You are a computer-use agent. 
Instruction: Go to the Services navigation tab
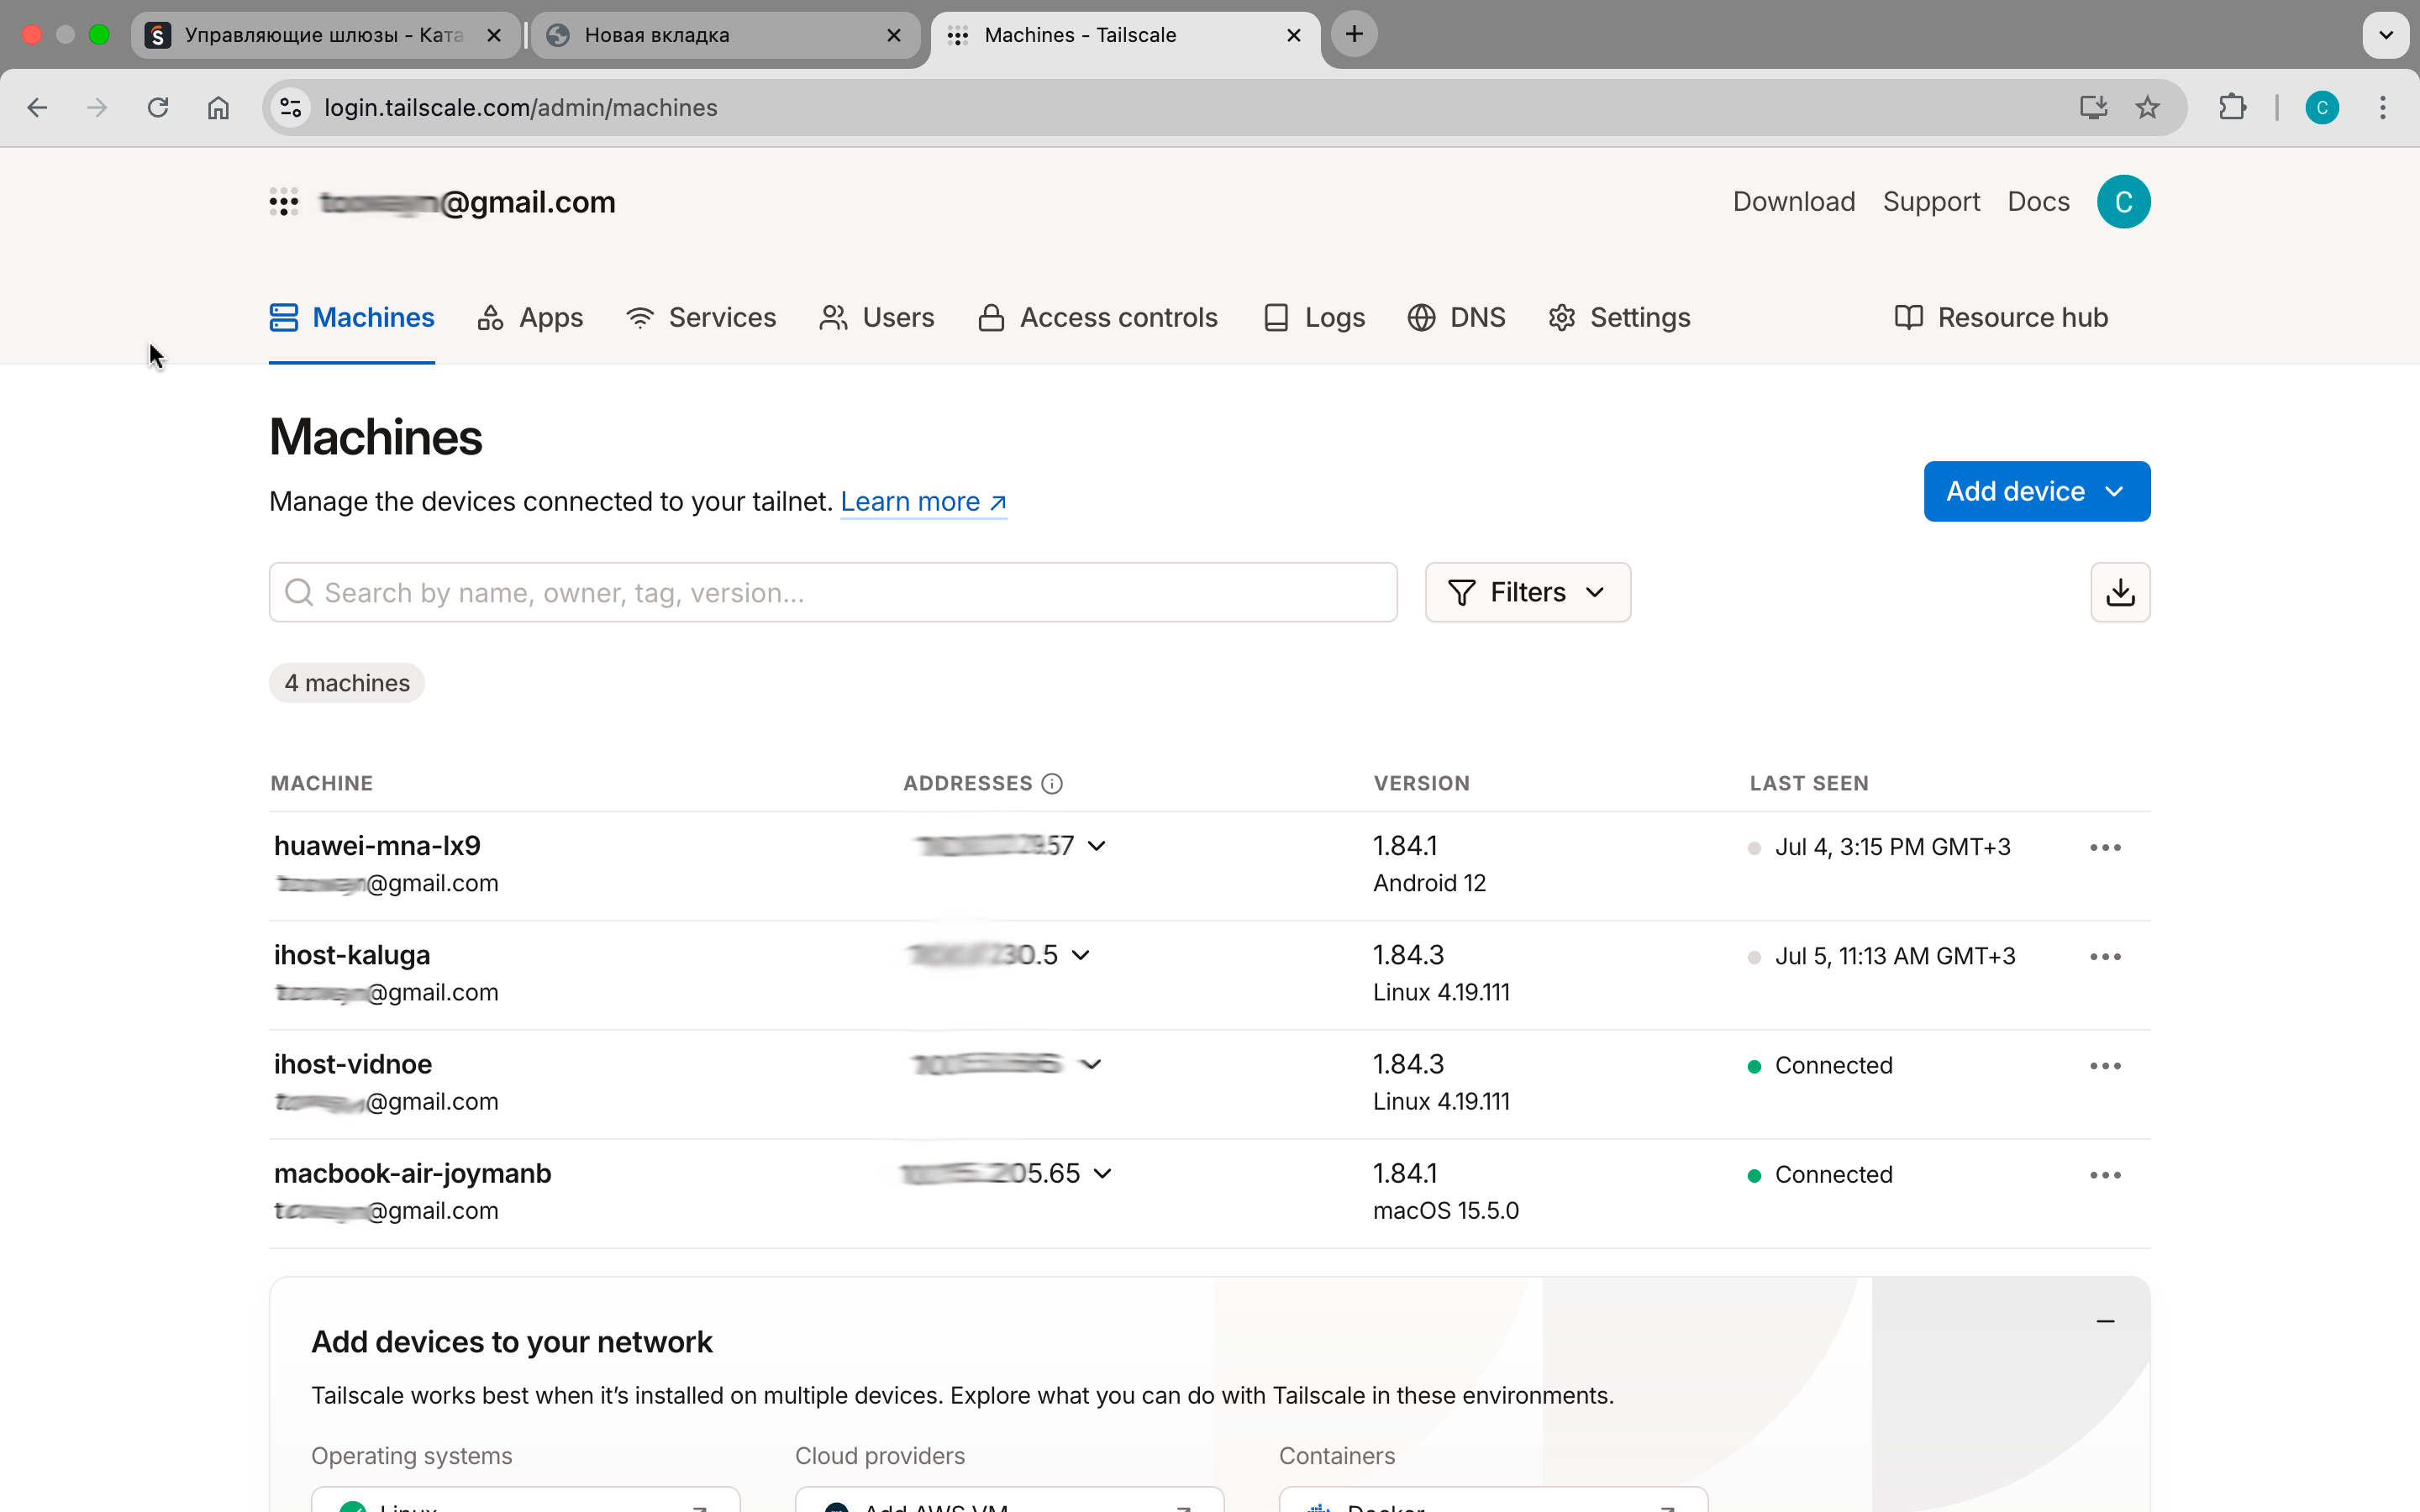coord(701,318)
